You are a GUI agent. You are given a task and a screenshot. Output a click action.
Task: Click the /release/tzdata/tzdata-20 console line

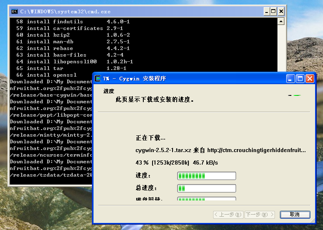tap(51, 175)
